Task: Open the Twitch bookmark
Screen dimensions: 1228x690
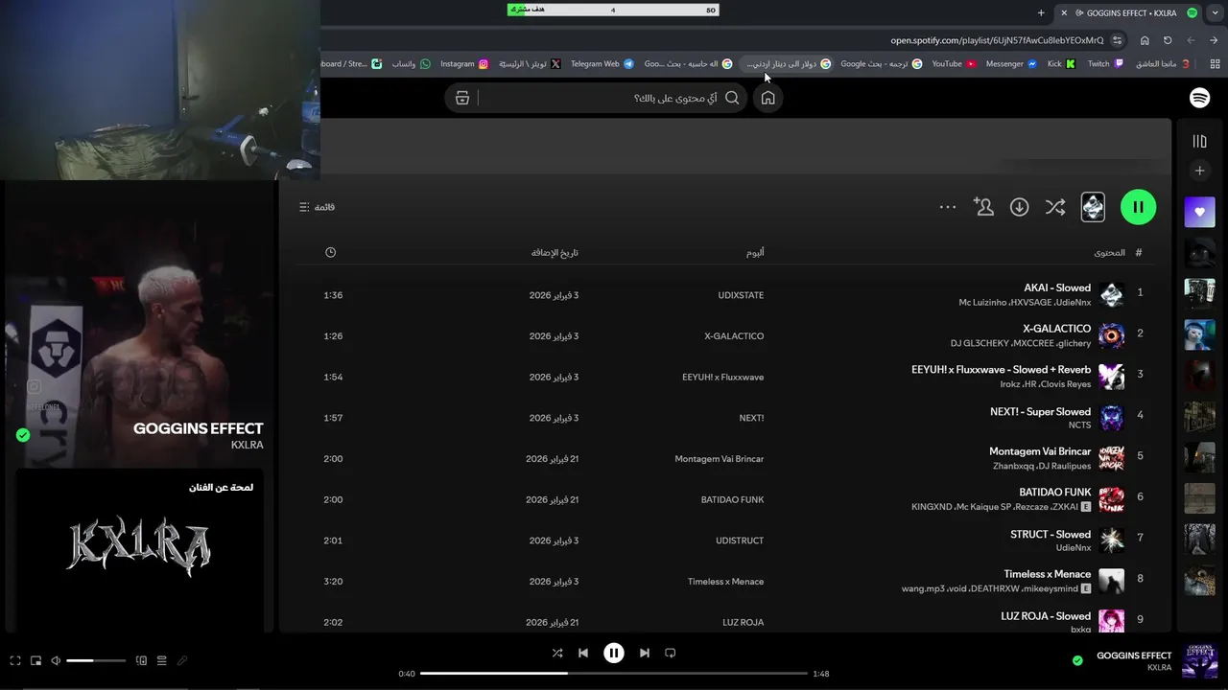Action: coord(1105,64)
